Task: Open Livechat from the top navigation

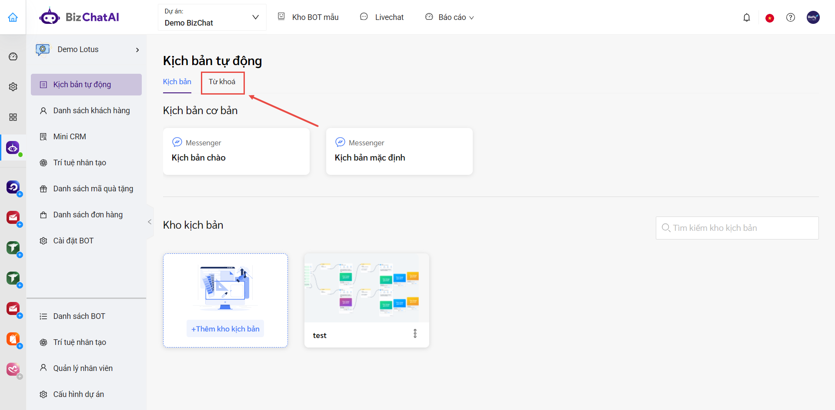Action: point(382,17)
